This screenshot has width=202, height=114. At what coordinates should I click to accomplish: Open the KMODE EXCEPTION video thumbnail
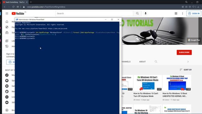pyautogui.click(x=177, y=109)
